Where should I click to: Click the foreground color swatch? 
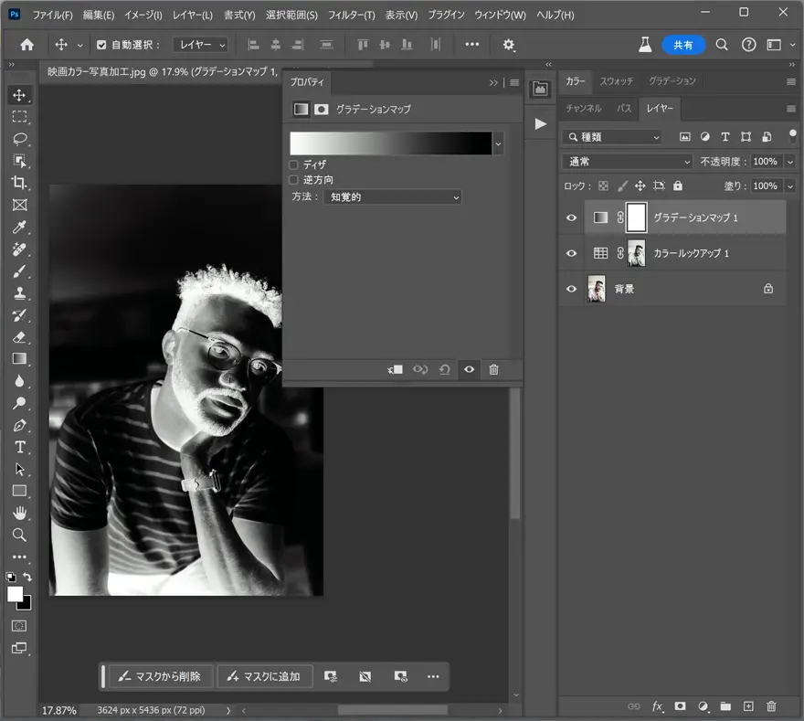click(16, 594)
